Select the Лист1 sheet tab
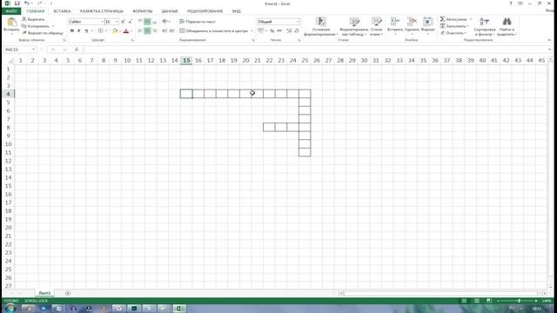Viewport: 557px width, 313px height. point(44,293)
